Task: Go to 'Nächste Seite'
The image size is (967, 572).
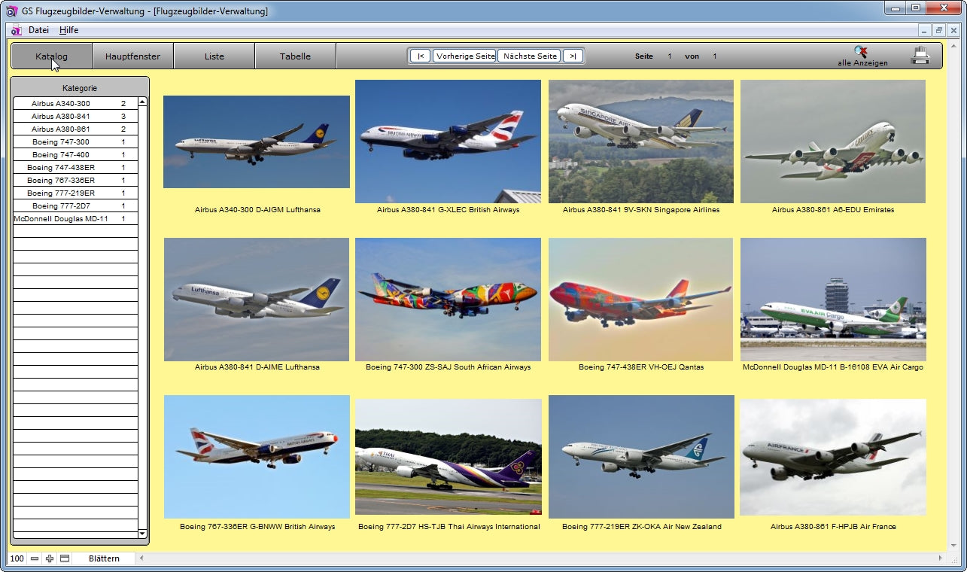Action: click(x=530, y=56)
